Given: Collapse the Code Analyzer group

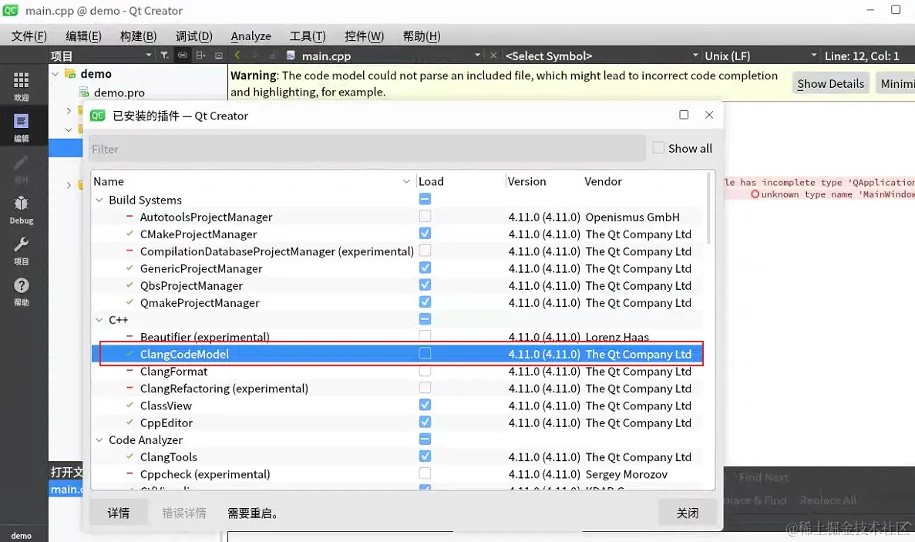Looking at the screenshot, I should coord(99,440).
